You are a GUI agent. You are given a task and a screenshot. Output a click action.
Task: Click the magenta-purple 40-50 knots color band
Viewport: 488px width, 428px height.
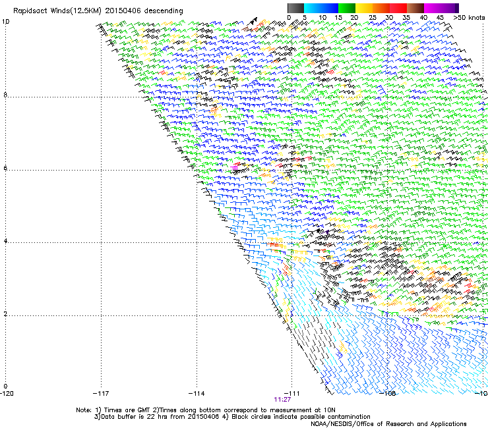[x=441, y=8]
